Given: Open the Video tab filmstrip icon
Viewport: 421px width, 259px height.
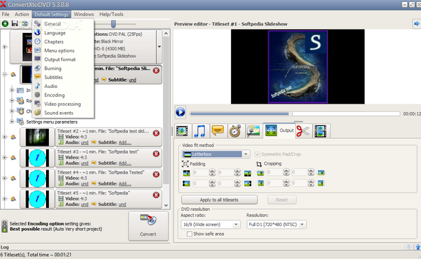Looking at the screenshot, I should (182, 131).
